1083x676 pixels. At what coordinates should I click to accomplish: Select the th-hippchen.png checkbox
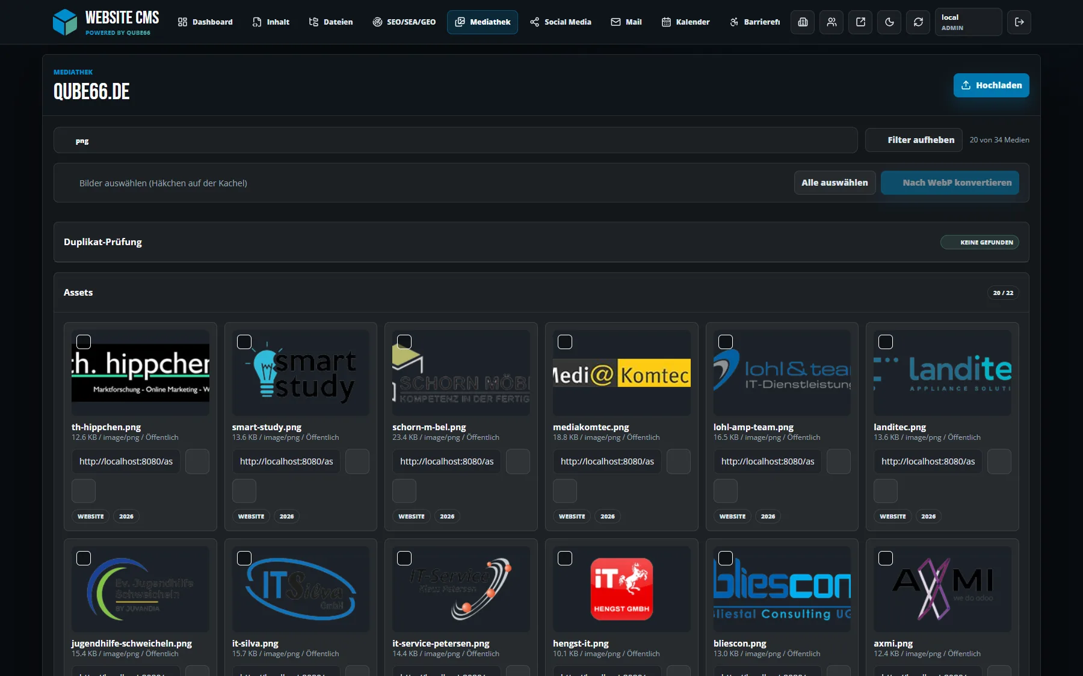[x=84, y=342]
